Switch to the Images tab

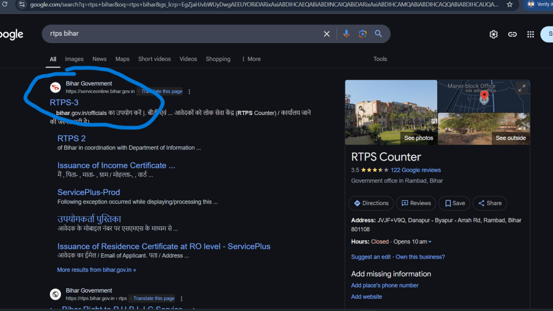74,59
